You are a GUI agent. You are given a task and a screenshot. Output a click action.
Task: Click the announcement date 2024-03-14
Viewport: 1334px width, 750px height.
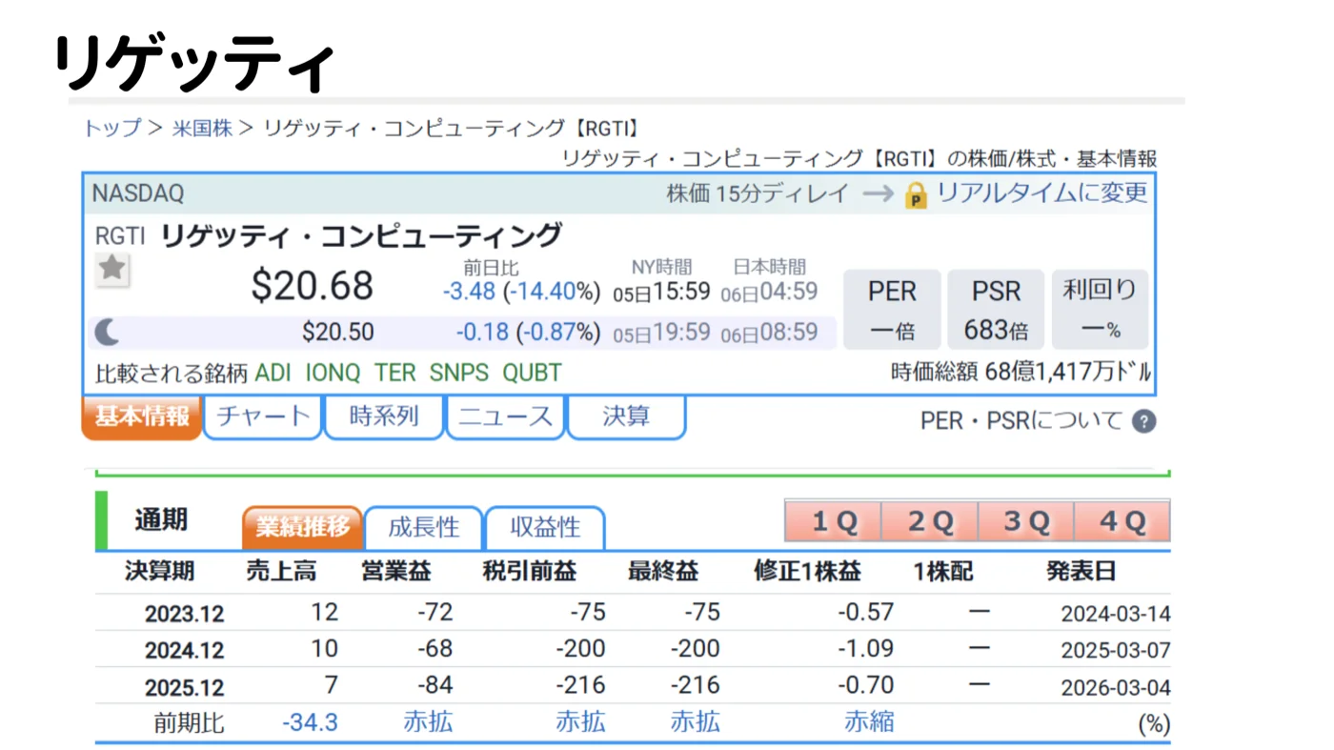(1116, 614)
